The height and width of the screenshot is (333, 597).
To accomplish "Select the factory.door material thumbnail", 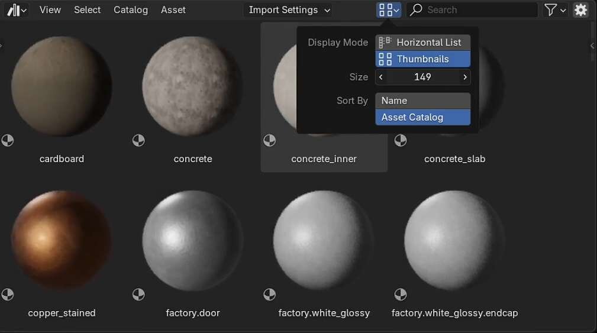I will [x=193, y=241].
